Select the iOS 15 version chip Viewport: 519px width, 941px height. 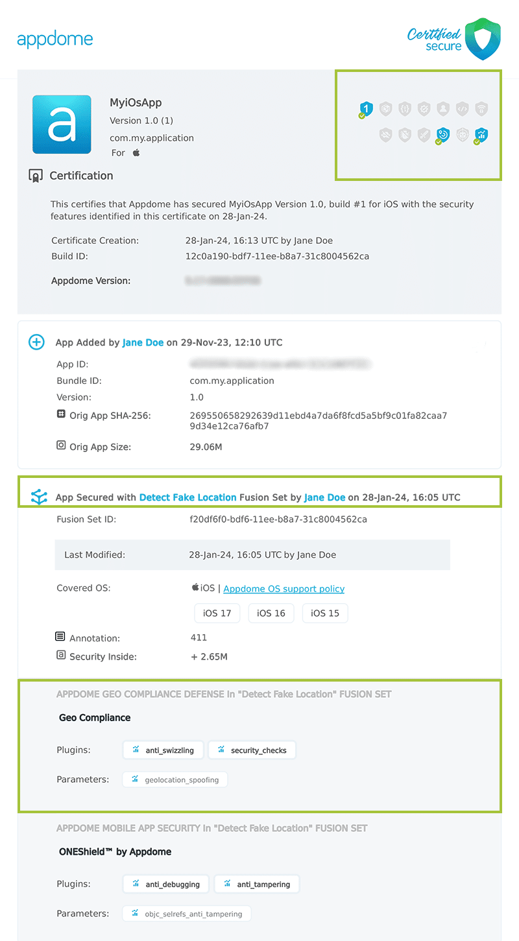[324, 613]
